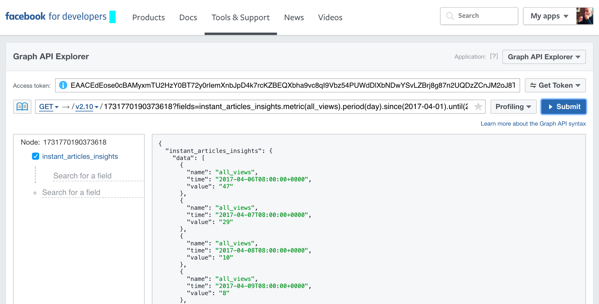Open Learn more about Graph API syntax link
Viewport: 599px width, 304px height.
(x=533, y=124)
